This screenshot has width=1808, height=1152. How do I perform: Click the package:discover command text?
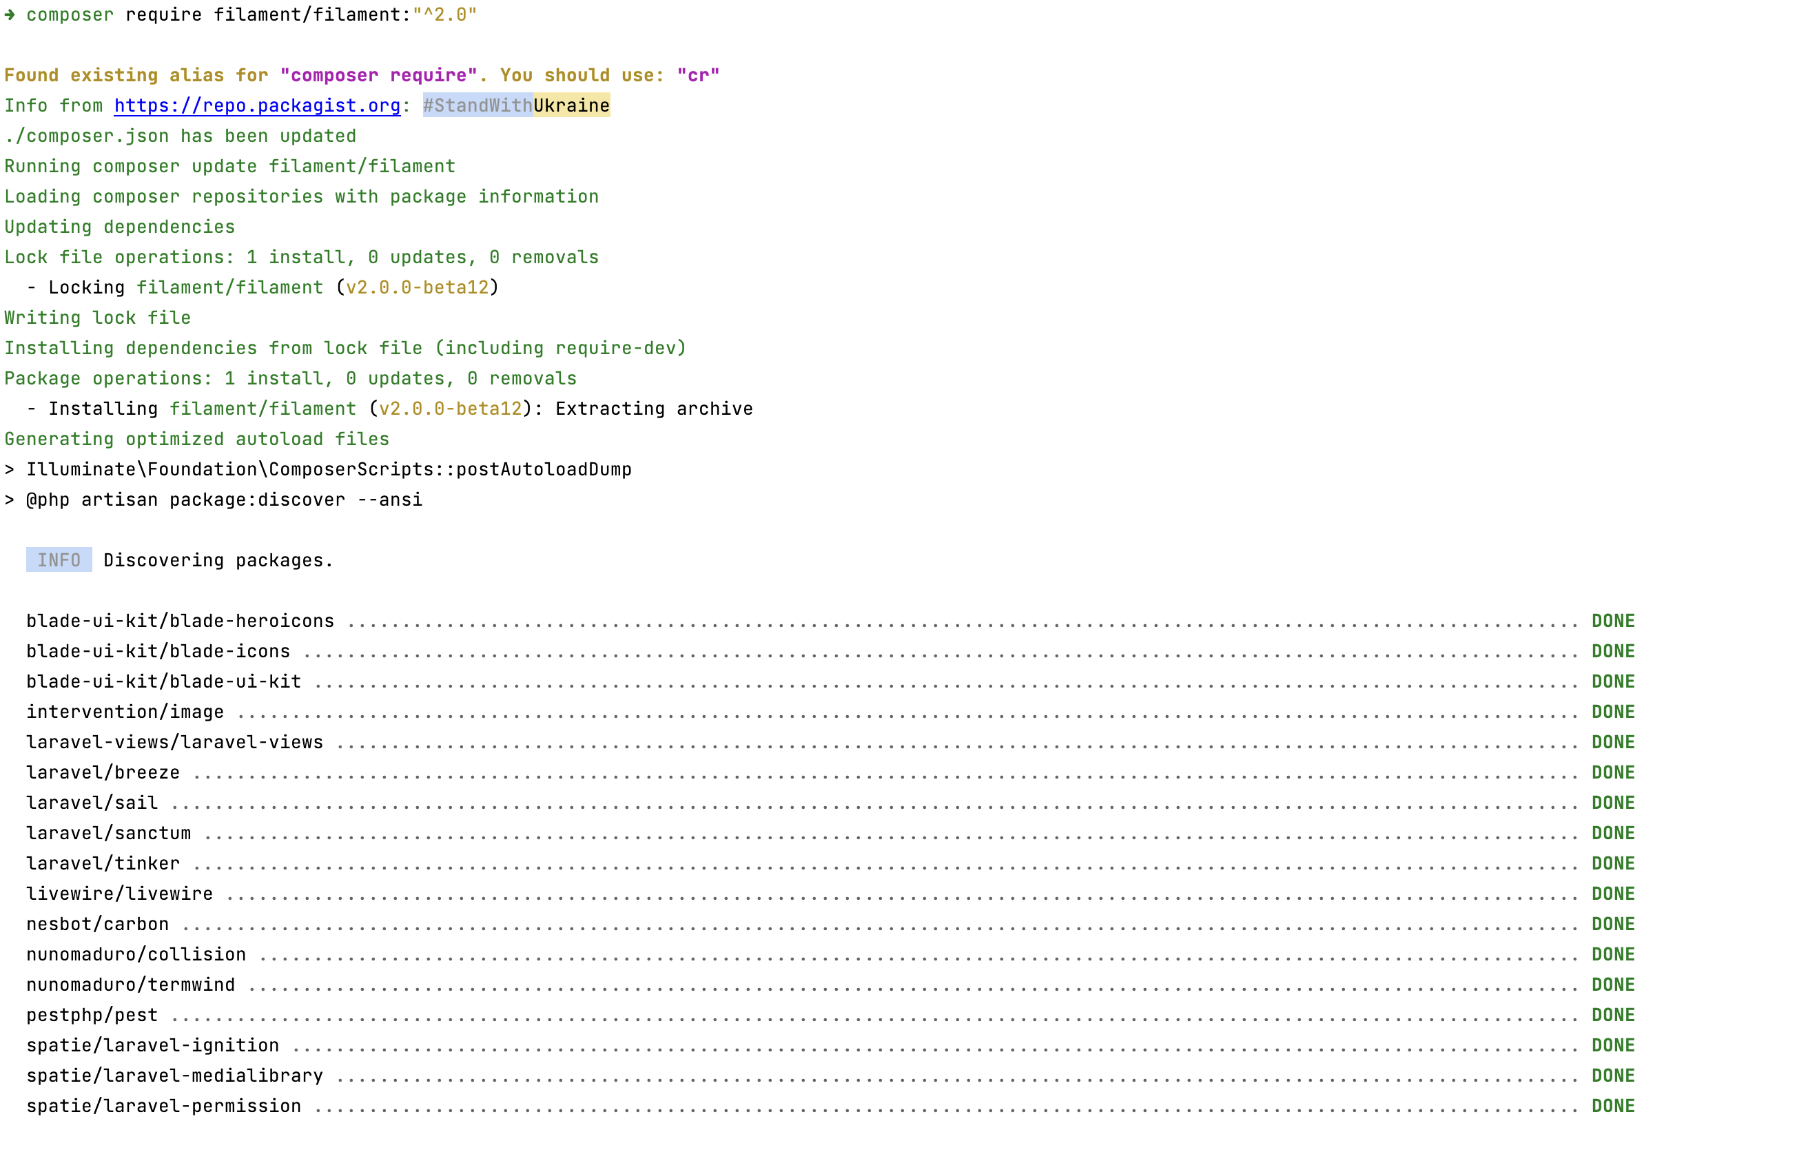pyautogui.click(x=256, y=499)
